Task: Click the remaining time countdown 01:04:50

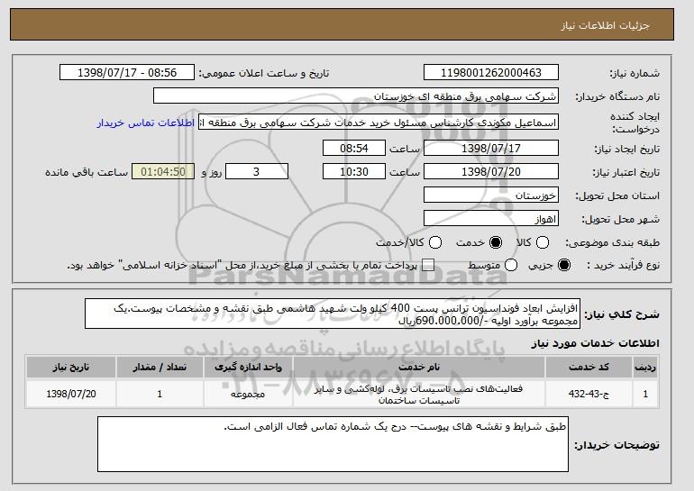Action: click(x=162, y=171)
